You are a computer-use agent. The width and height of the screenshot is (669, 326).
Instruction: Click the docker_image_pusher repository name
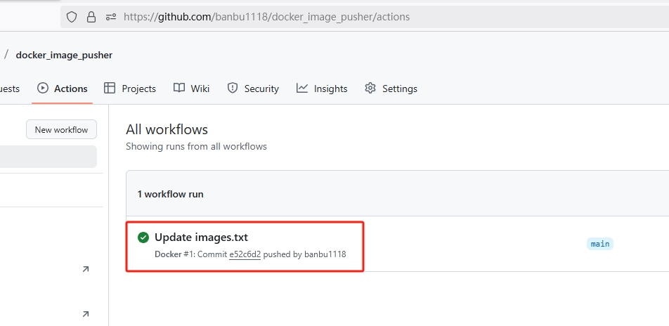[x=64, y=55]
